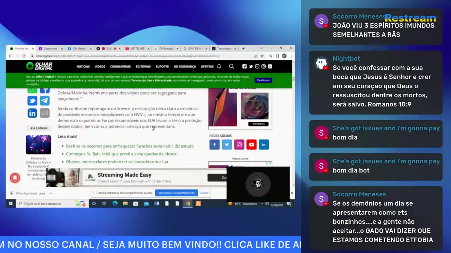
Task: Open Twitter icon in the site header
Action: [251, 66]
